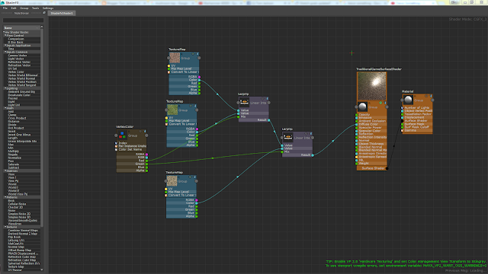Collapse the Inputs Common category
488x274 pixels.
pyautogui.click(x=5, y=52)
